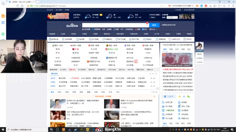Image resolution: width=236 pixels, height=132 pixels.
Task: Click the mail envelope icon next to QQ login
Action: tap(184, 97)
